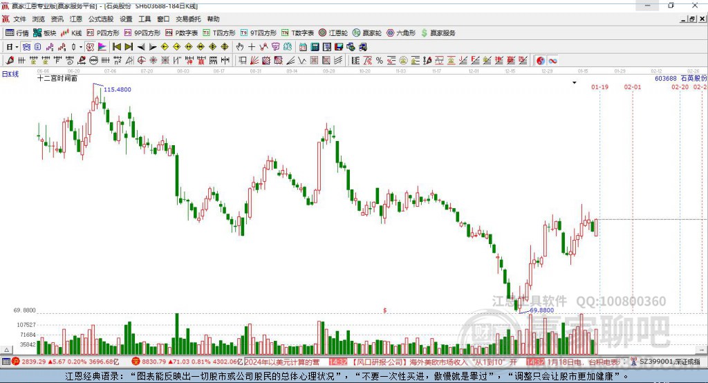Click the 沪 index 2839.29 status entry
Screen dimensions: 708x383
(65, 362)
